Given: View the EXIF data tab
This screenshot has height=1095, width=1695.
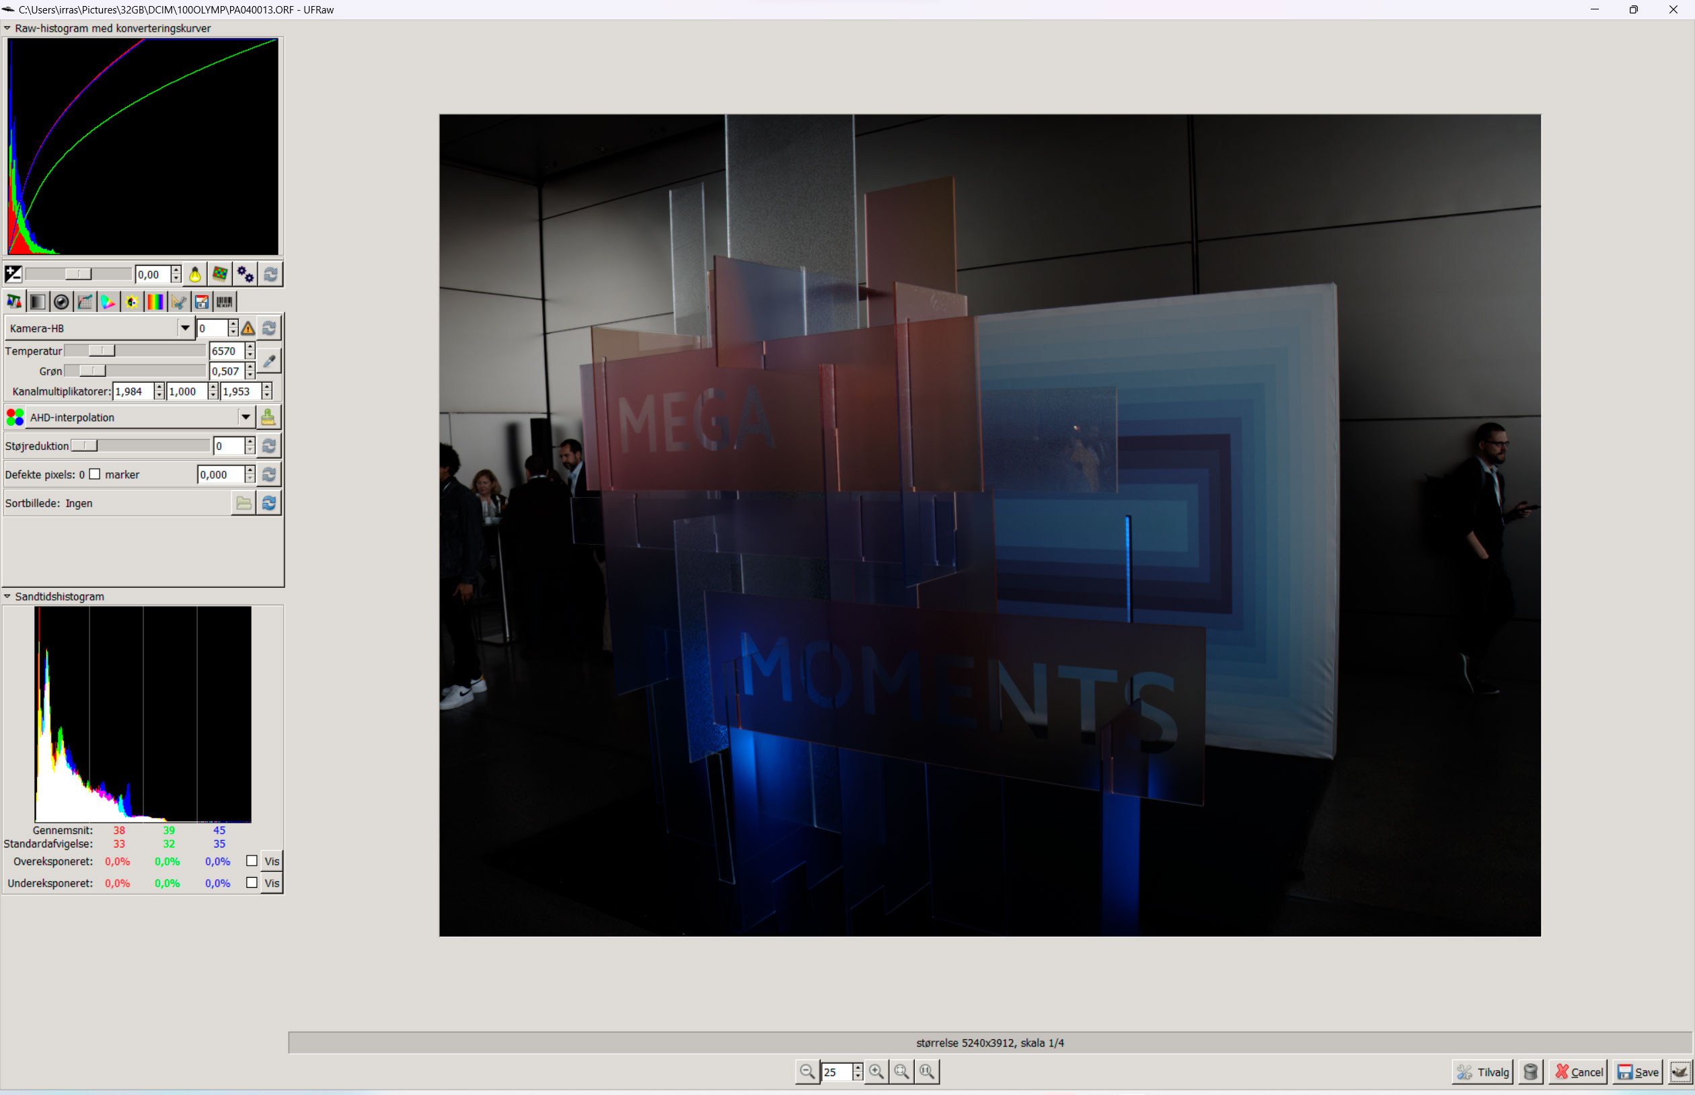Looking at the screenshot, I should coord(225,301).
